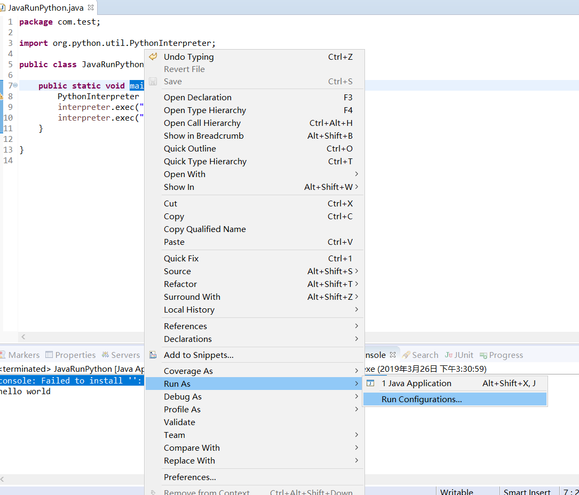Collapse the main method fold toggle
Viewport: 579px width, 495px height.
15,85
